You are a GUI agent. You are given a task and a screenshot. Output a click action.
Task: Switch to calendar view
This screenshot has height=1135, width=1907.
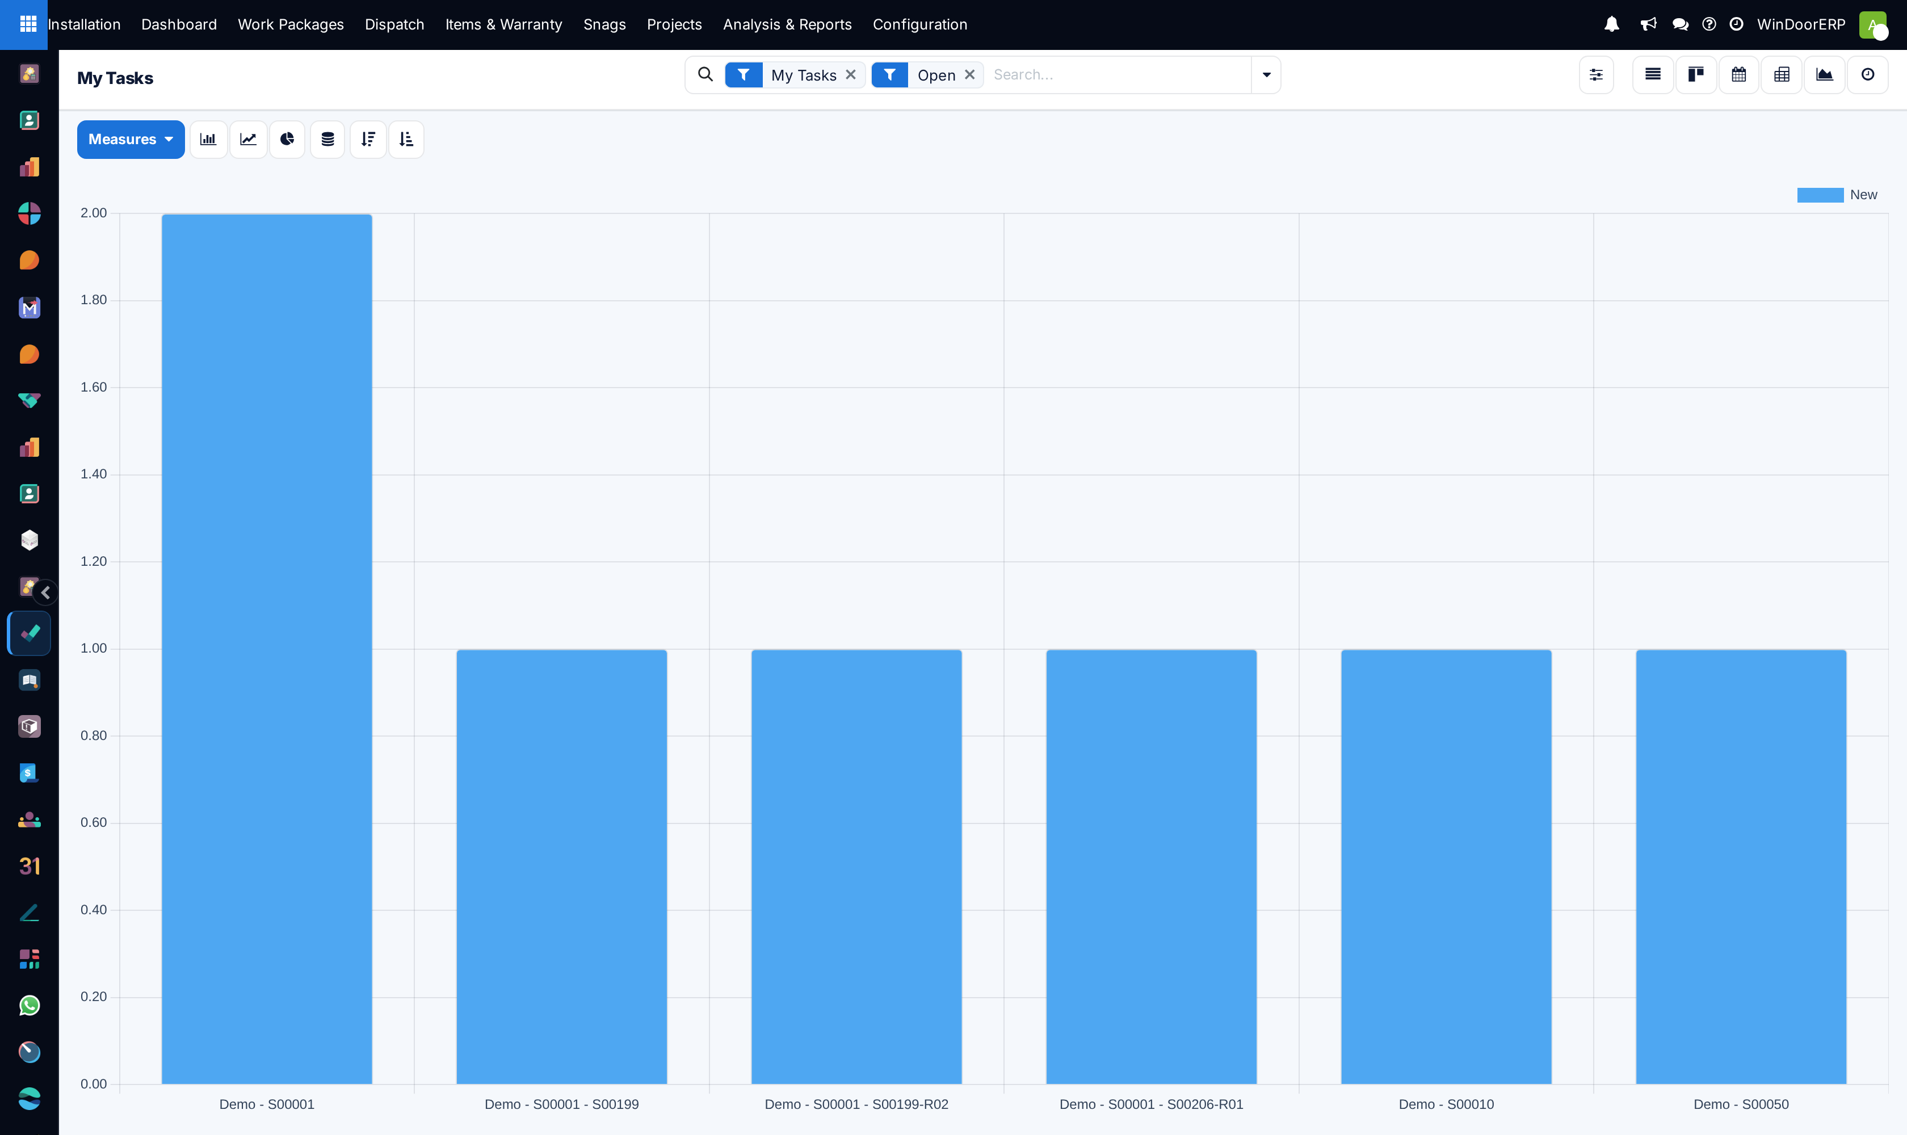1738,74
